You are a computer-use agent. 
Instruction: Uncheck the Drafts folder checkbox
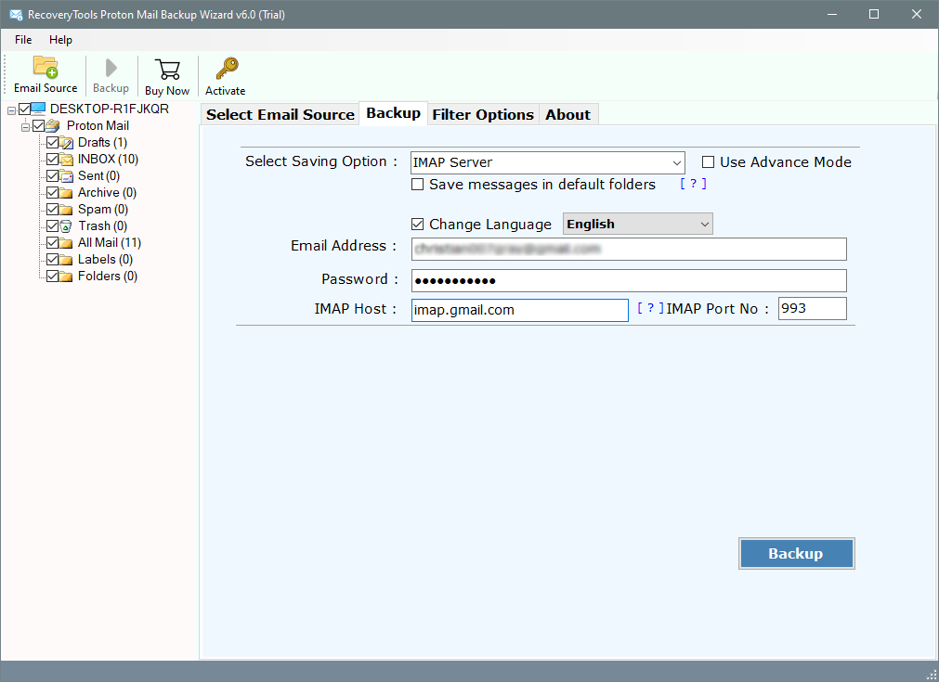[x=53, y=142]
